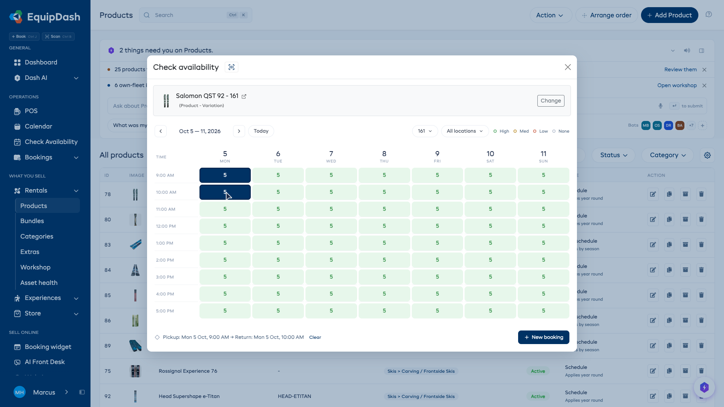
Task: Click the Book shortcut button in the sidebar
Action: click(x=24, y=37)
